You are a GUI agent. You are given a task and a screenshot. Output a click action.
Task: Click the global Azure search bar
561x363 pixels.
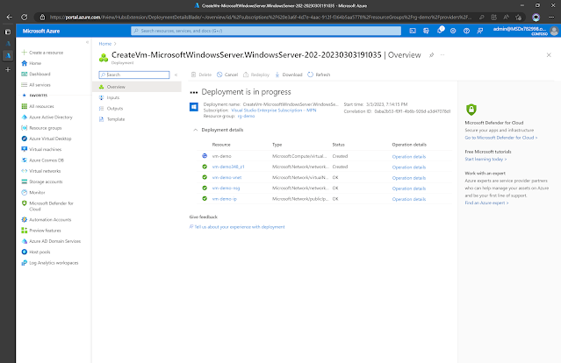coord(266,31)
